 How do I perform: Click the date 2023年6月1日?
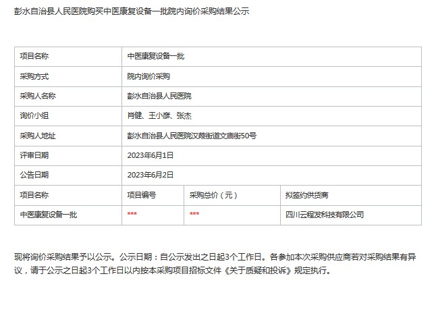[x=151, y=155]
